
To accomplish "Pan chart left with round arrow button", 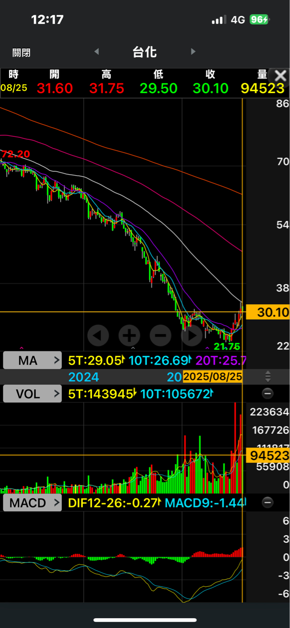I will point(98,336).
